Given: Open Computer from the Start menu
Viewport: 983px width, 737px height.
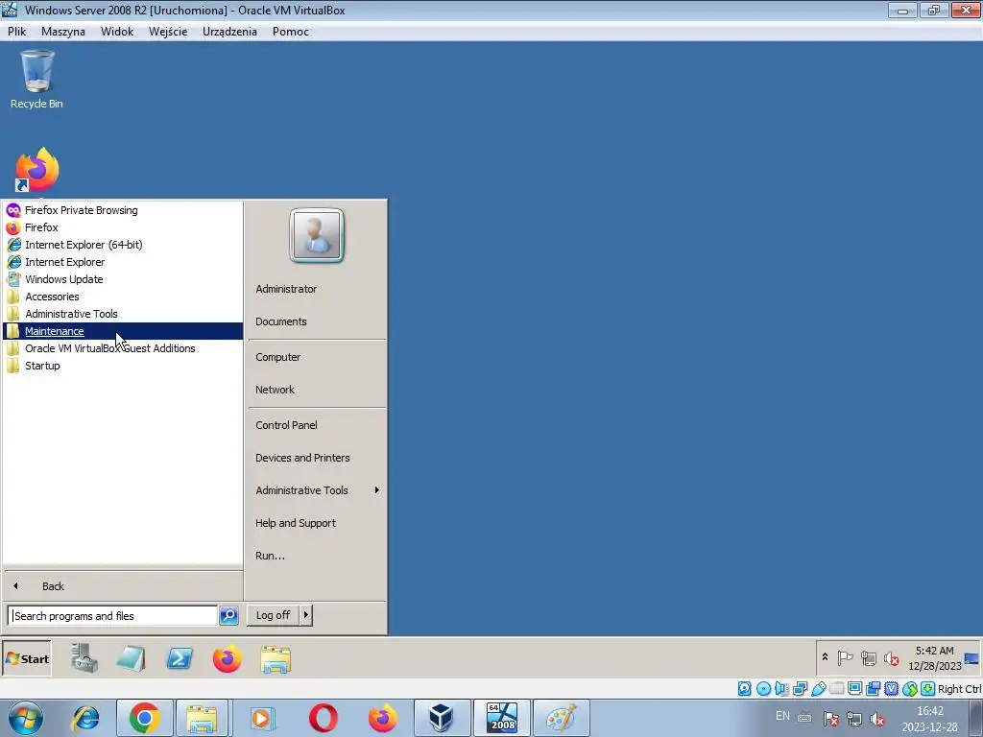Looking at the screenshot, I should [277, 357].
